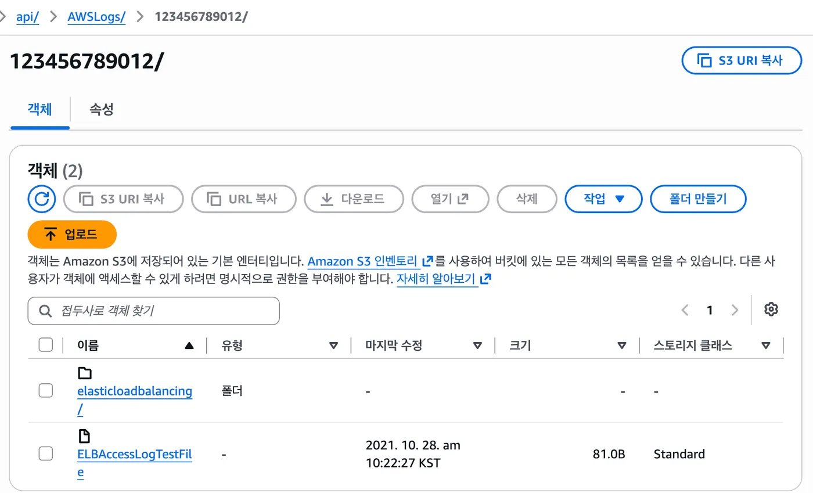Viewport: 813px width, 493px height.
Task: Click the refresh objects icon button
Action: [42, 199]
